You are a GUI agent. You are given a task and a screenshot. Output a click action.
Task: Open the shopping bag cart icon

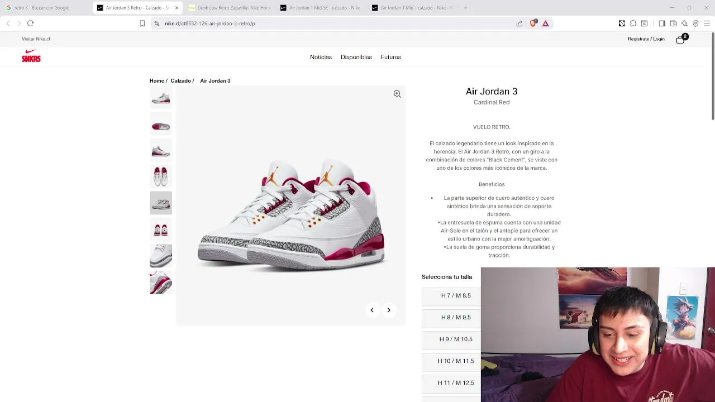point(680,40)
